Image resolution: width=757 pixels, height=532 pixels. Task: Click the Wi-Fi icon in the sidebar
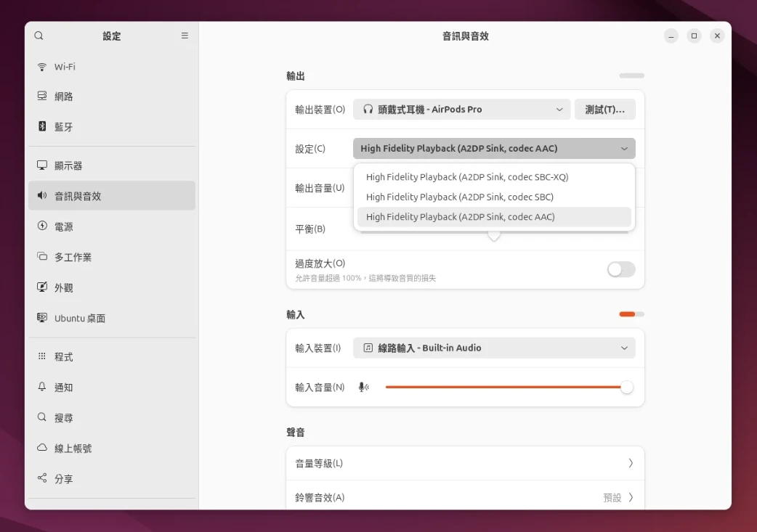click(x=42, y=67)
